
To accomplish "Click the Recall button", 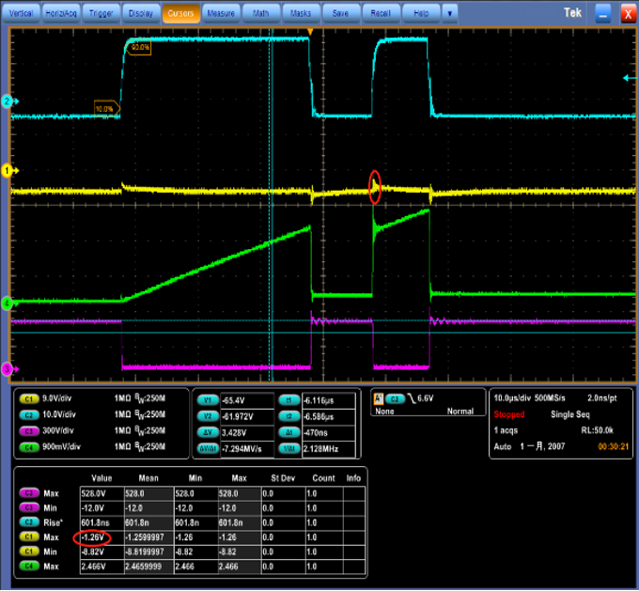I will point(380,14).
